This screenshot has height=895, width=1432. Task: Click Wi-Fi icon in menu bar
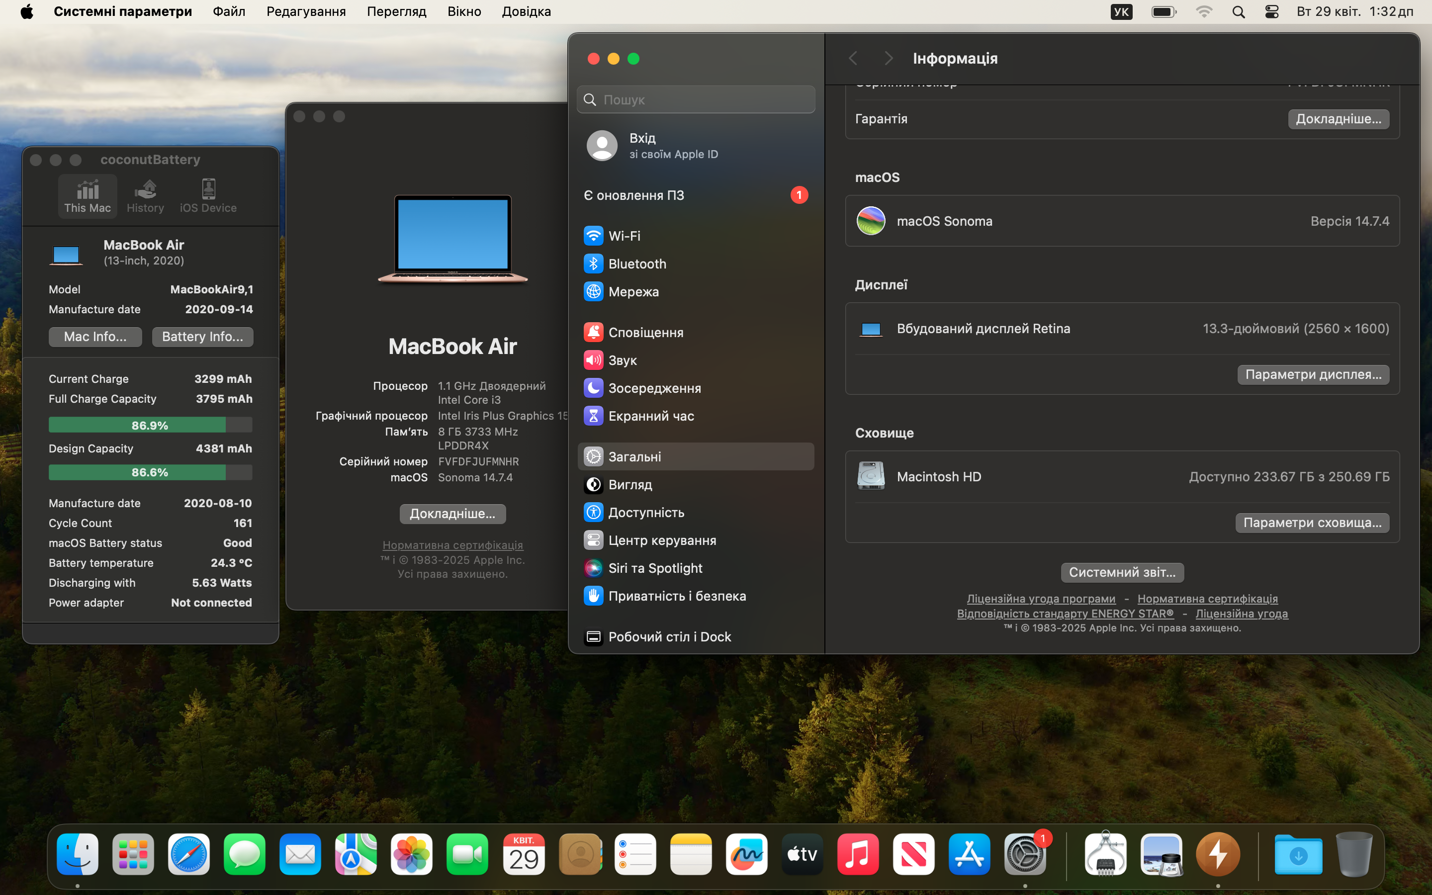(1204, 12)
